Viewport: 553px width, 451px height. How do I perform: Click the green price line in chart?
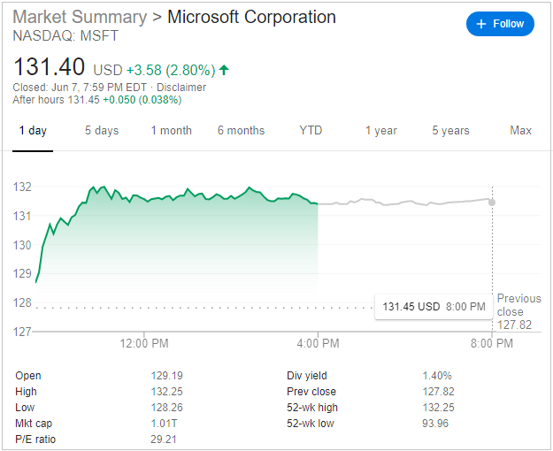[177, 195]
